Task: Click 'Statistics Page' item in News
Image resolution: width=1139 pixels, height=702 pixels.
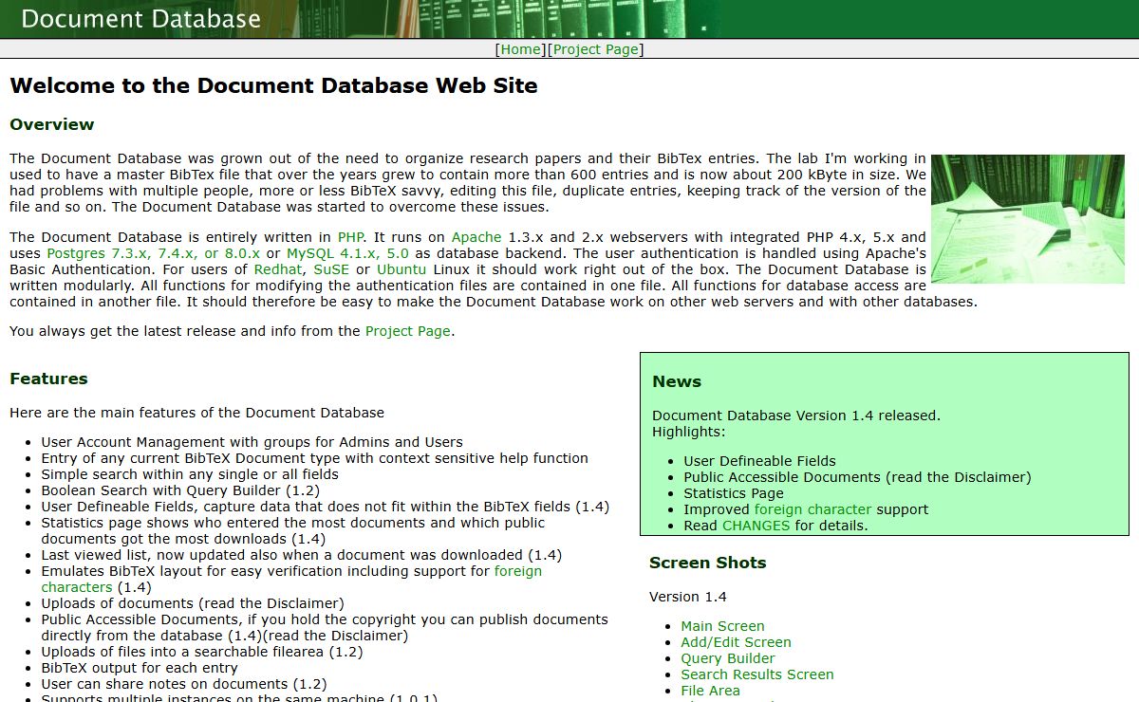Action: click(734, 493)
